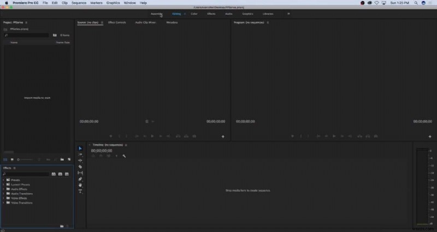Toggle Linked Selection in Timeline panel
Viewport: 437px width, 232px height.
(x=109, y=156)
